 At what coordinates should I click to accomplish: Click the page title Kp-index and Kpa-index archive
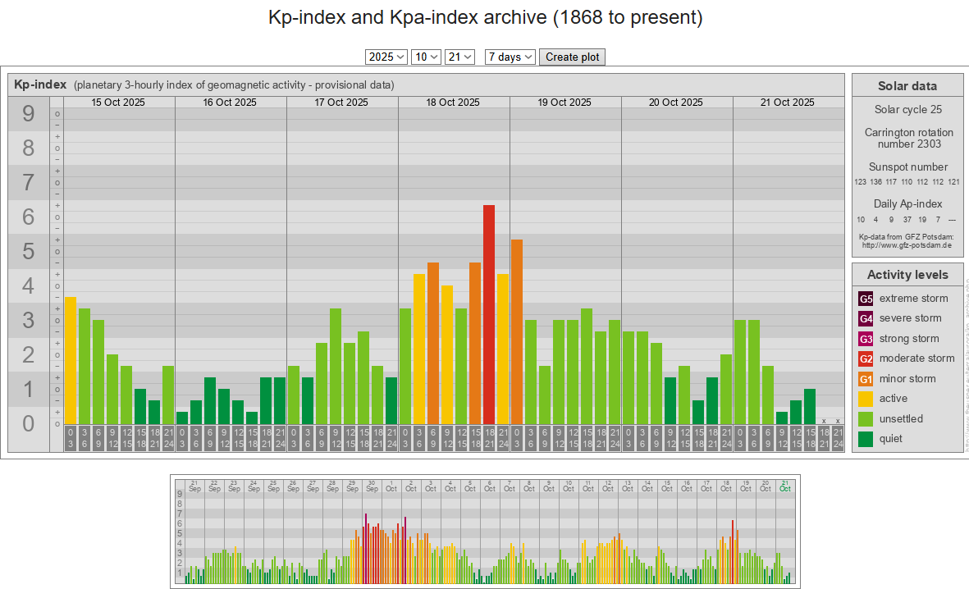[485, 17]
